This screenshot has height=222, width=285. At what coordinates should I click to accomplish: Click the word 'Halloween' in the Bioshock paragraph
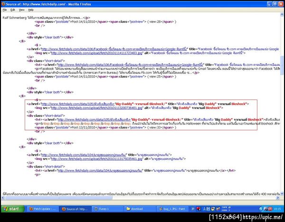[193, 124]
